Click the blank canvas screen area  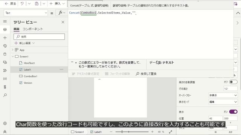pos(120,97)
